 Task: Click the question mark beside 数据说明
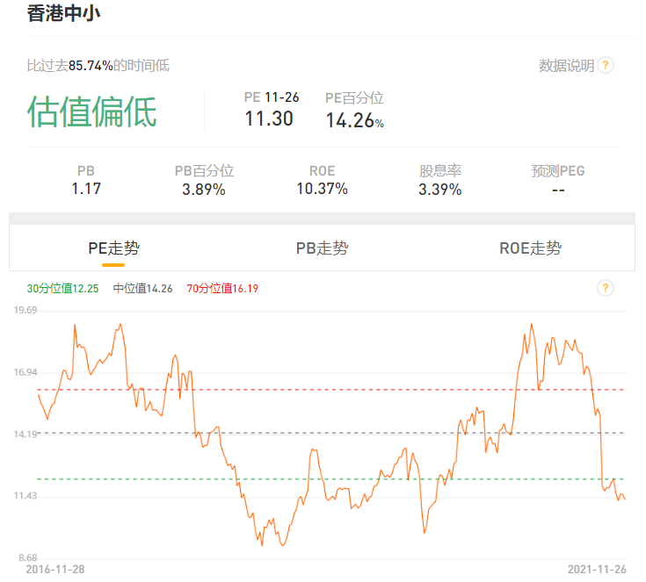(x=606, y=65)
